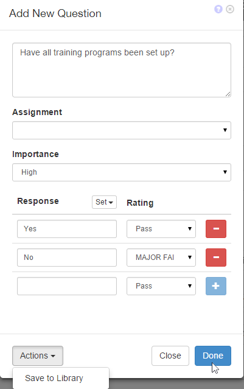Click the blue Done button
This screenshot has width=244, height=389.
(213, 356)
